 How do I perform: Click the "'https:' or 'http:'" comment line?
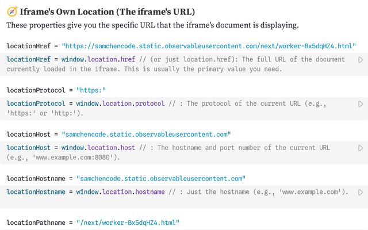[45, 113]
